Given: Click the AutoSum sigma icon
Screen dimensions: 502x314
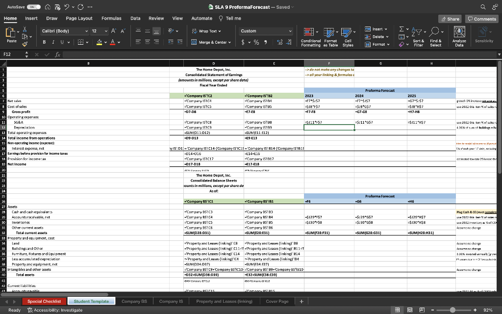Looking at the screenshot, I should pos(402,29).
